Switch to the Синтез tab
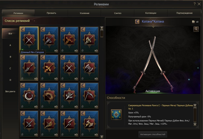This screenshot has height=139, width=203. [x=118, y=13]
